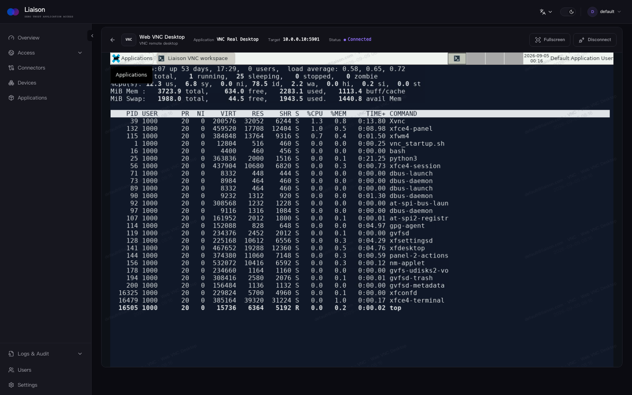
Task: Open Default Application User panel menu
Action: coord(581,58)
